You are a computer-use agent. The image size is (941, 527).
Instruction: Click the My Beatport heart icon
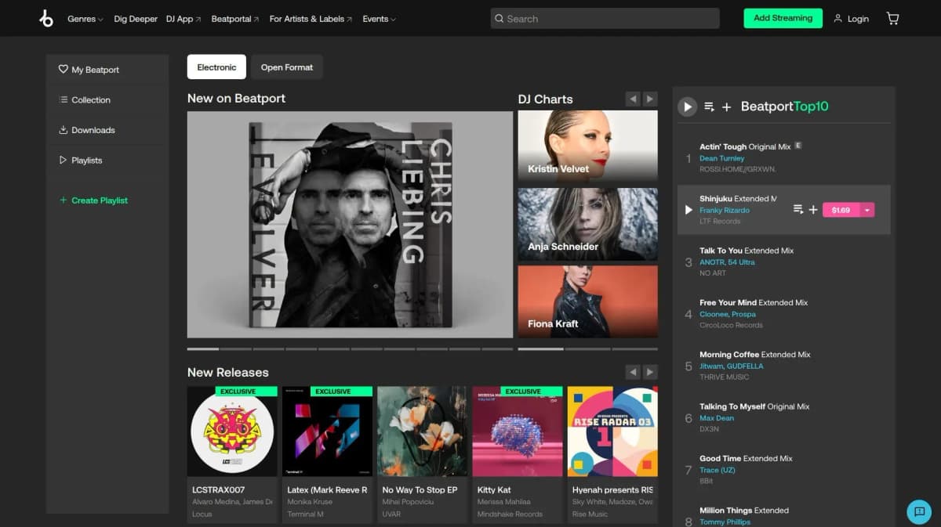click(x=64, y=69)
